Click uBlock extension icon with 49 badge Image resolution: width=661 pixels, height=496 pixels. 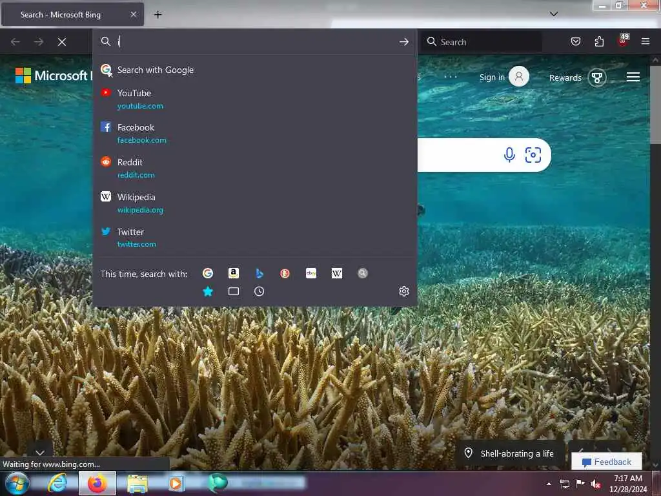(623, 41)
